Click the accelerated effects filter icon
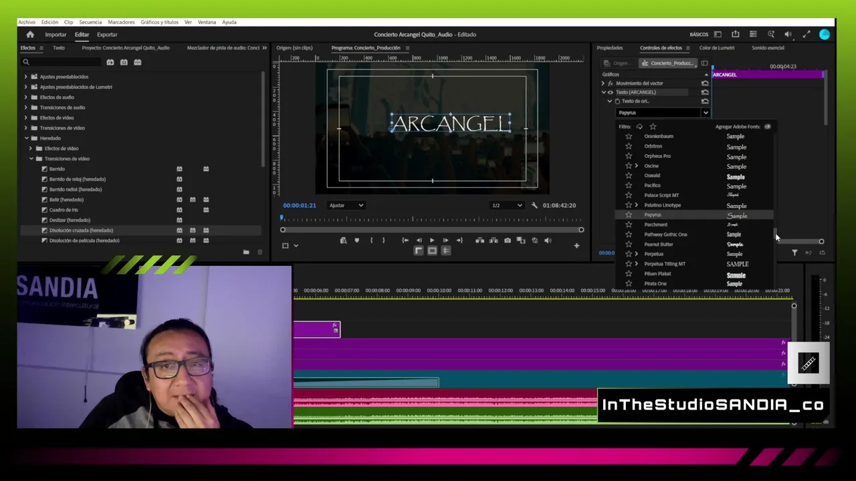The width and height of the screenshot is (856, 481). [110, 62]
